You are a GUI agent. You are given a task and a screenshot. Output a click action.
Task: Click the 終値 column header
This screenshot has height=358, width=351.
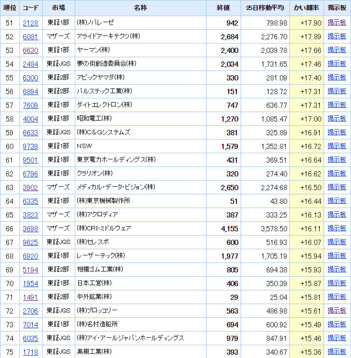point(223,8)
